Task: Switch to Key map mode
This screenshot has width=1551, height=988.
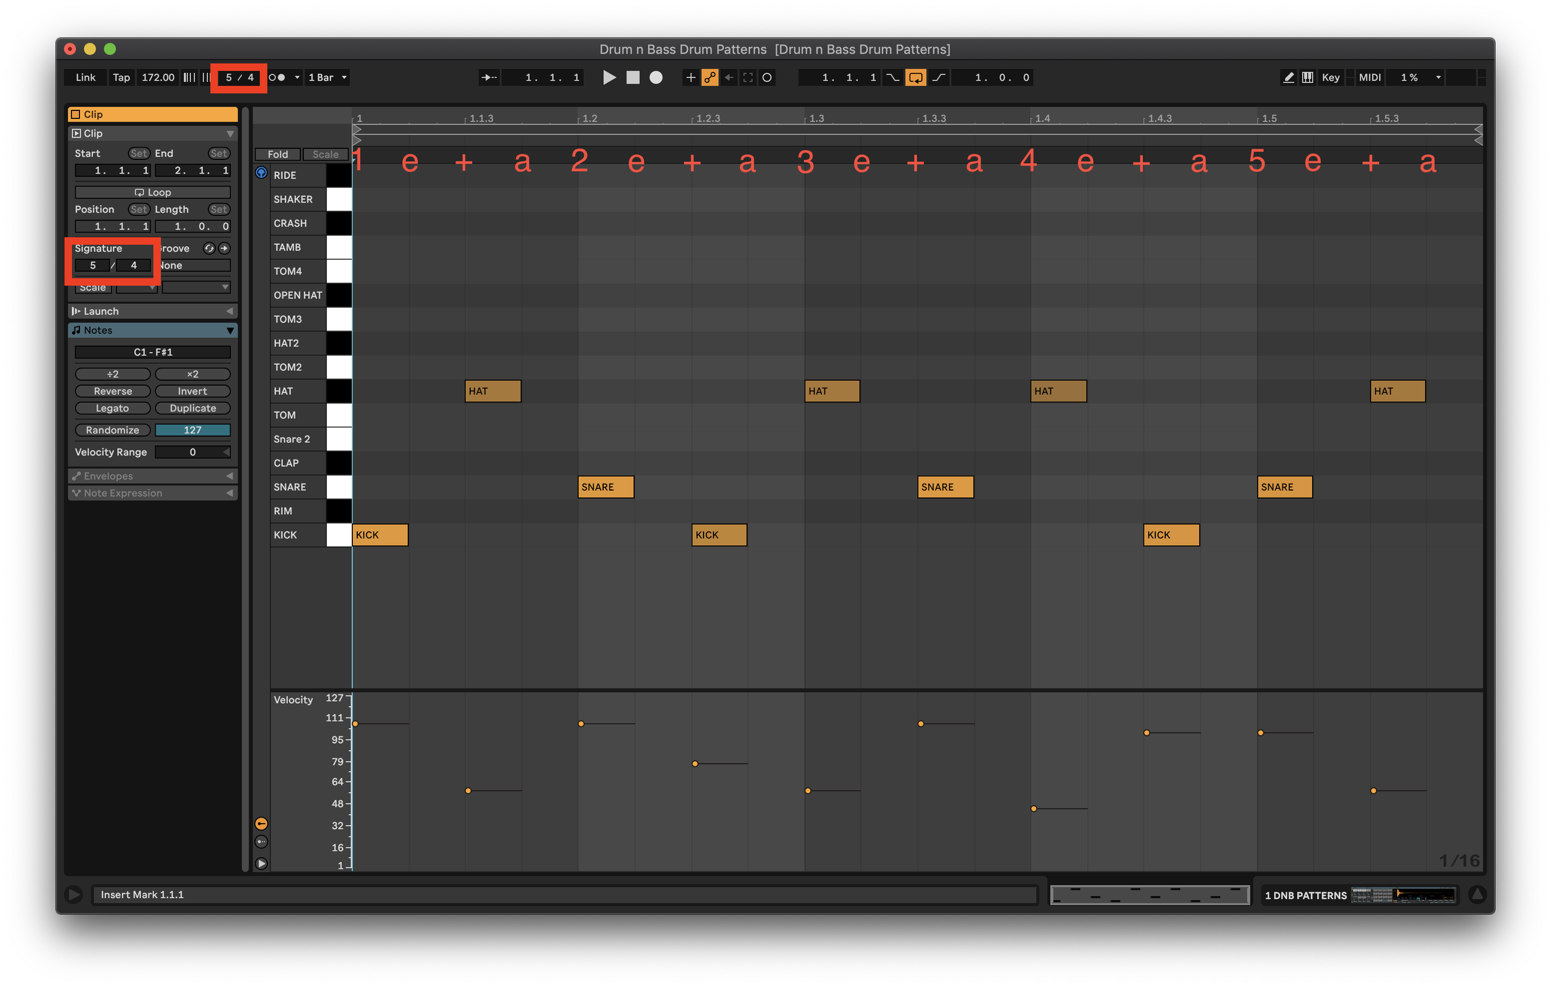Action: [x=1330, y=78]
